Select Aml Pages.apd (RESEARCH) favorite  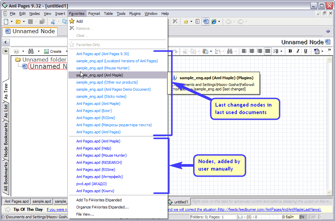click(x=117, y=162)
